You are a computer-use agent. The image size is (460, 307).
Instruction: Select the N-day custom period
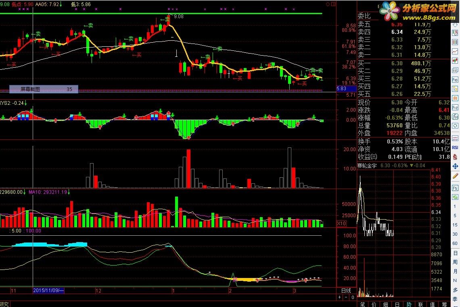(x=455, y=281)
